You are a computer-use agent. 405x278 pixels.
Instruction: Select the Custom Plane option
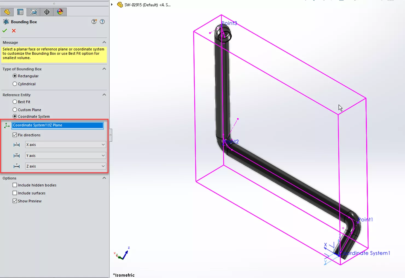(15, 110)
